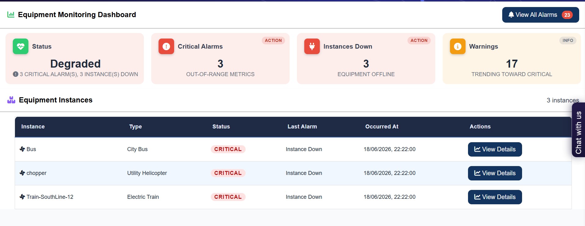Click the red exclamation Critical Alarms icon
585x226 pixels.
point(166,46)
